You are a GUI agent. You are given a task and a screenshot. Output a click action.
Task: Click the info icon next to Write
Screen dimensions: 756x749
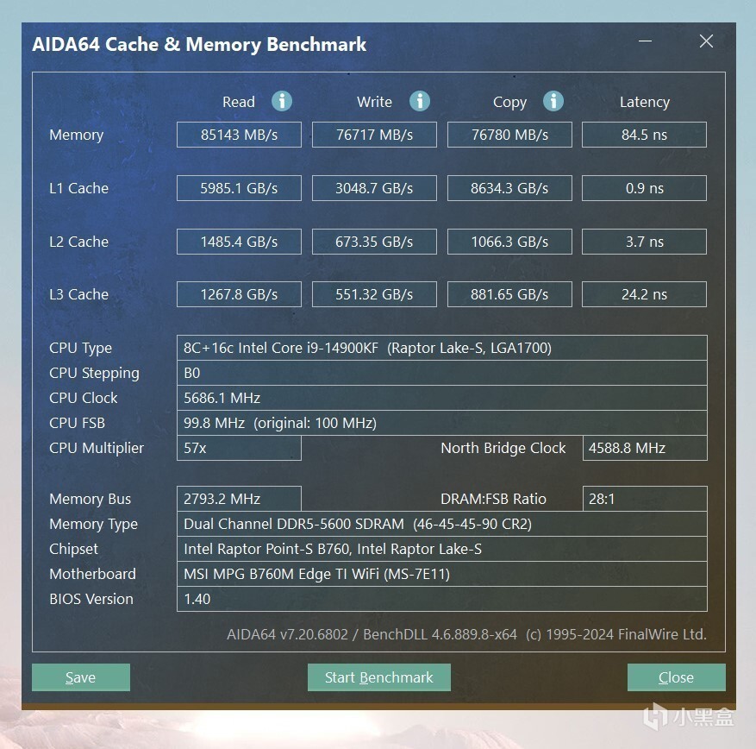tap(420, 101)
